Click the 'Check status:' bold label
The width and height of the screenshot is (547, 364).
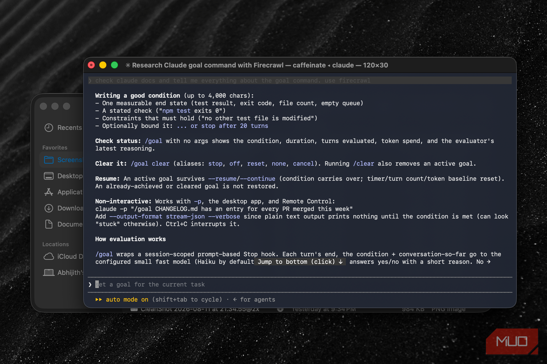coord(118,141)
